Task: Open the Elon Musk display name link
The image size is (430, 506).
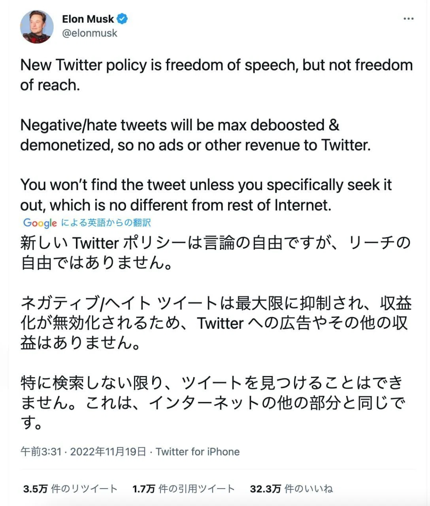Action: (88, 19)
